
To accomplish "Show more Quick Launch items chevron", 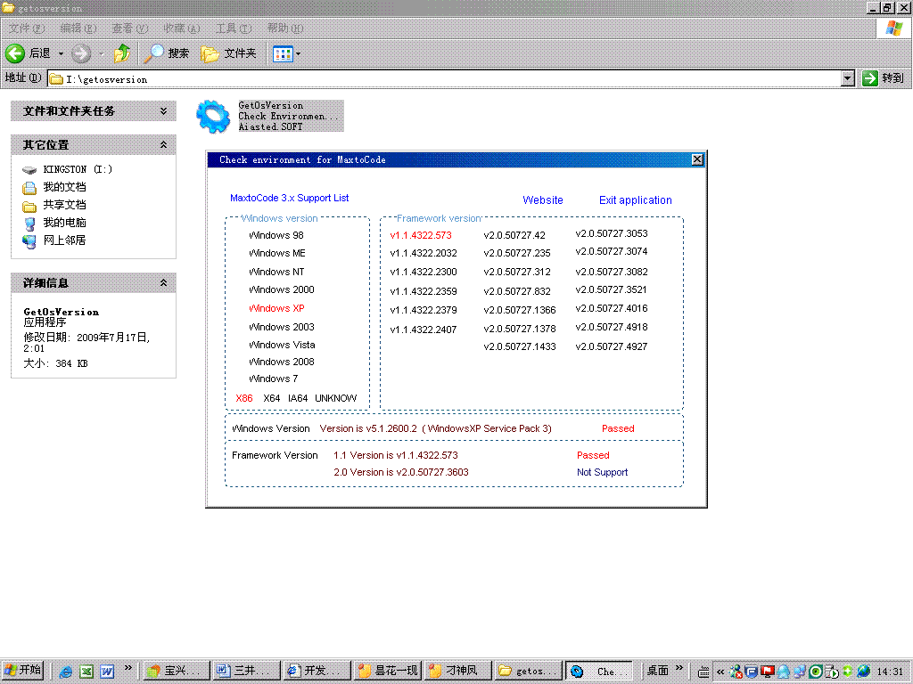I will point(128,667).
